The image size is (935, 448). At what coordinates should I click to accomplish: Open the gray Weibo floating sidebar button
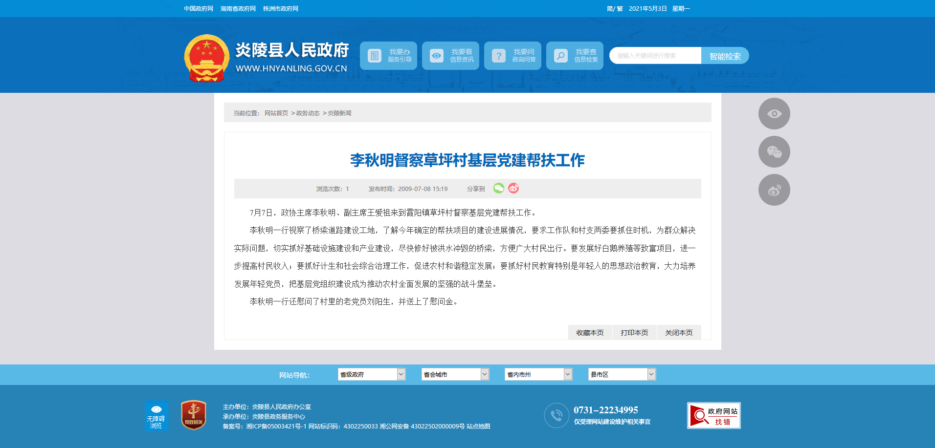(x=774, y=190)
